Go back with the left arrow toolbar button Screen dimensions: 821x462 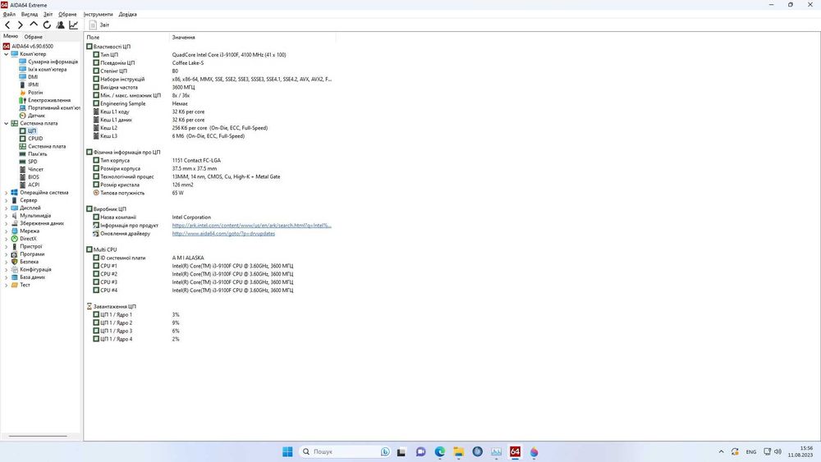pyautogui.click(x=7, y=25)
